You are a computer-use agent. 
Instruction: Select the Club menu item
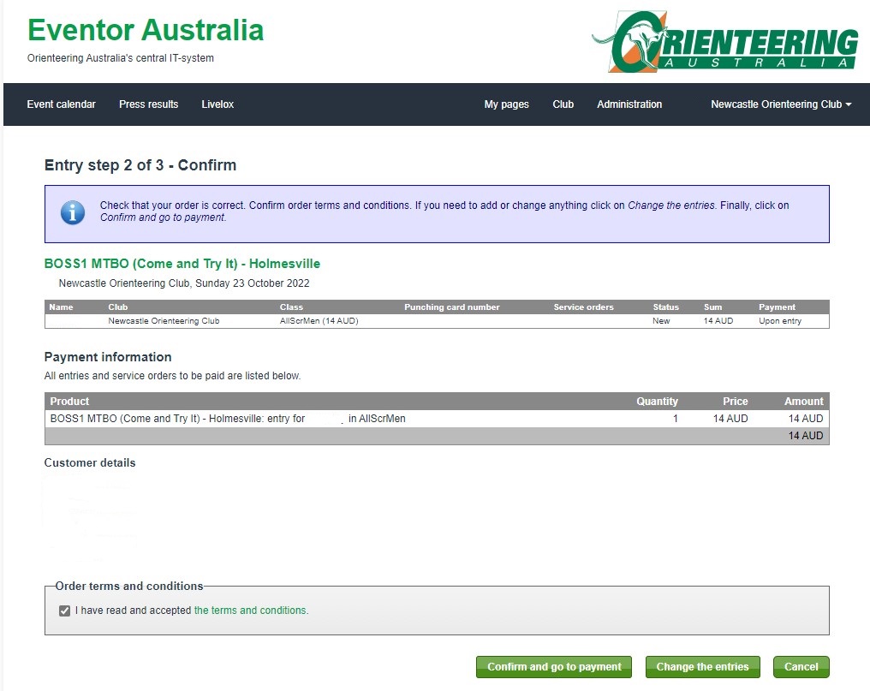click(x=563, y=104)
